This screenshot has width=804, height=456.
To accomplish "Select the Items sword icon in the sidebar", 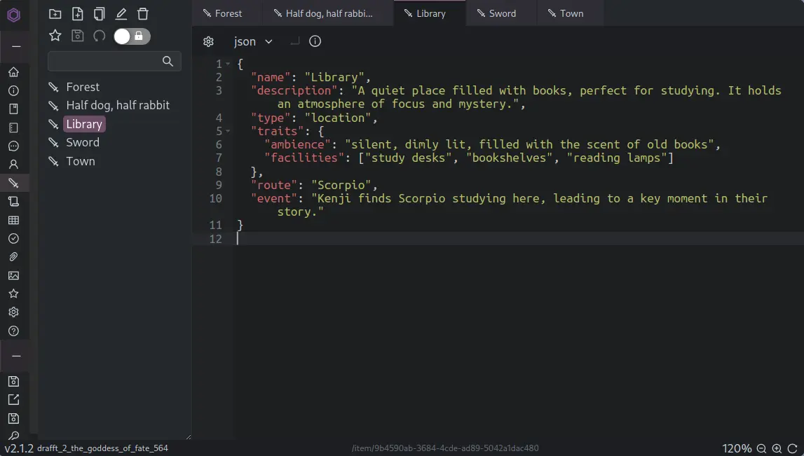I will pos(14,183).
